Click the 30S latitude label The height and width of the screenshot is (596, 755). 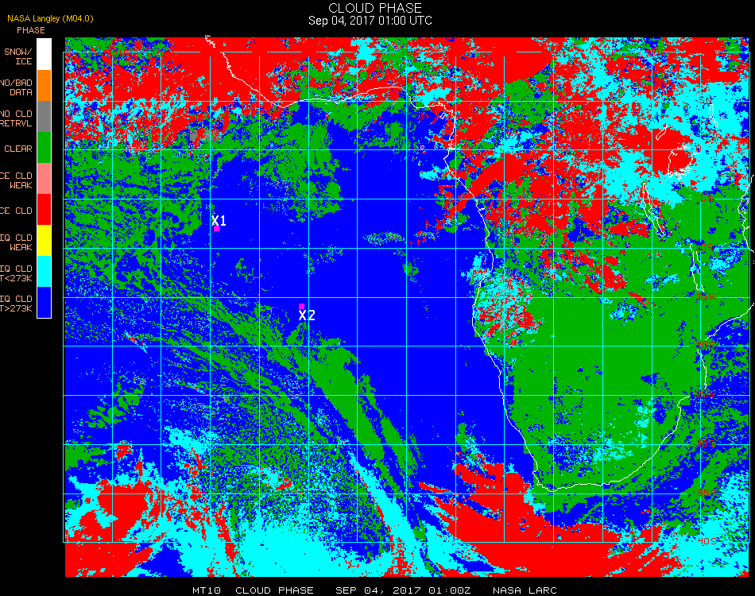click(x=706, y=443)
